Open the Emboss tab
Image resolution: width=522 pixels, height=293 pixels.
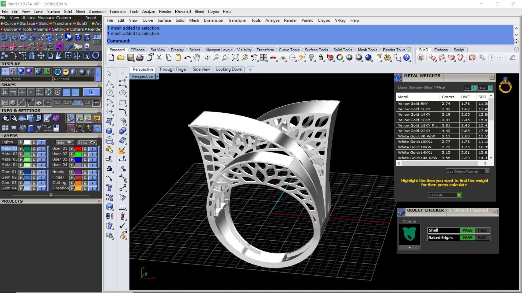point(441,50)
